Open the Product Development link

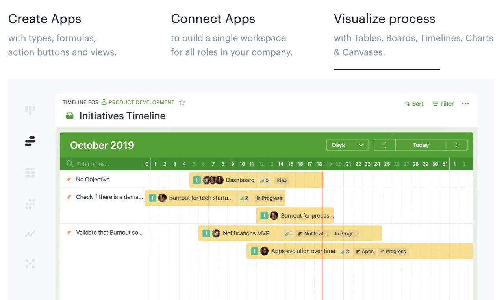[141, 102]
